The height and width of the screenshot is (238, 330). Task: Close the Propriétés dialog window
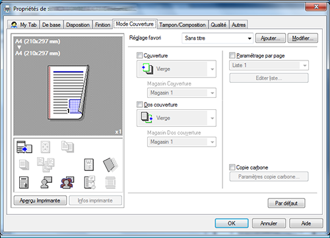[x=315, y=7]
